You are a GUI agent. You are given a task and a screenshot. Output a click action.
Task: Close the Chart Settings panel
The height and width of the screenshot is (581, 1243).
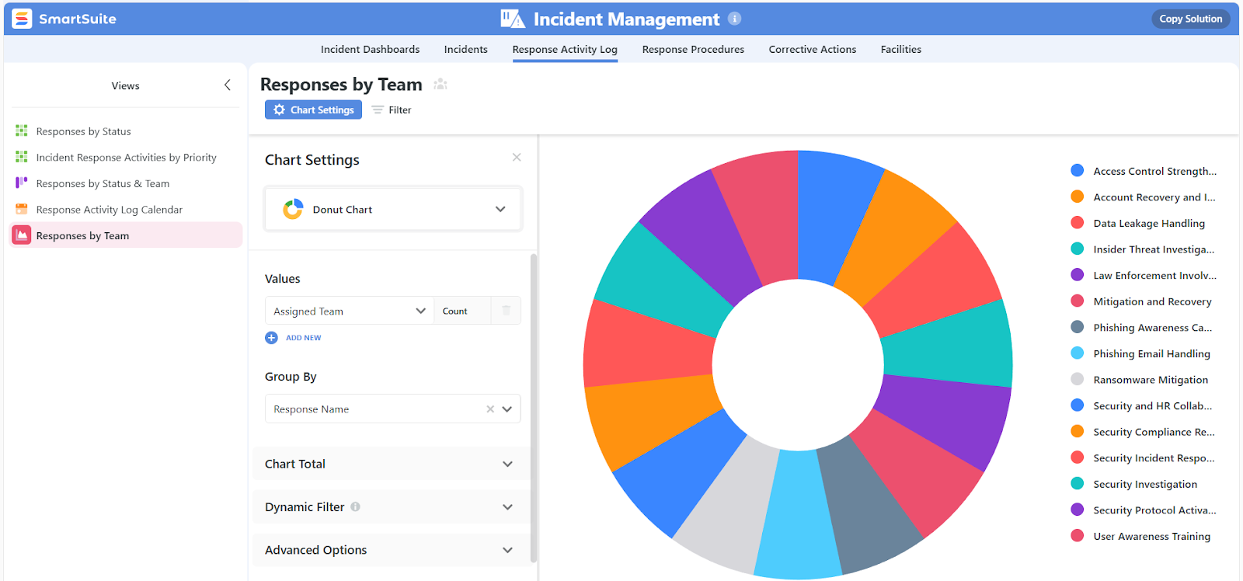coord(517,158)
